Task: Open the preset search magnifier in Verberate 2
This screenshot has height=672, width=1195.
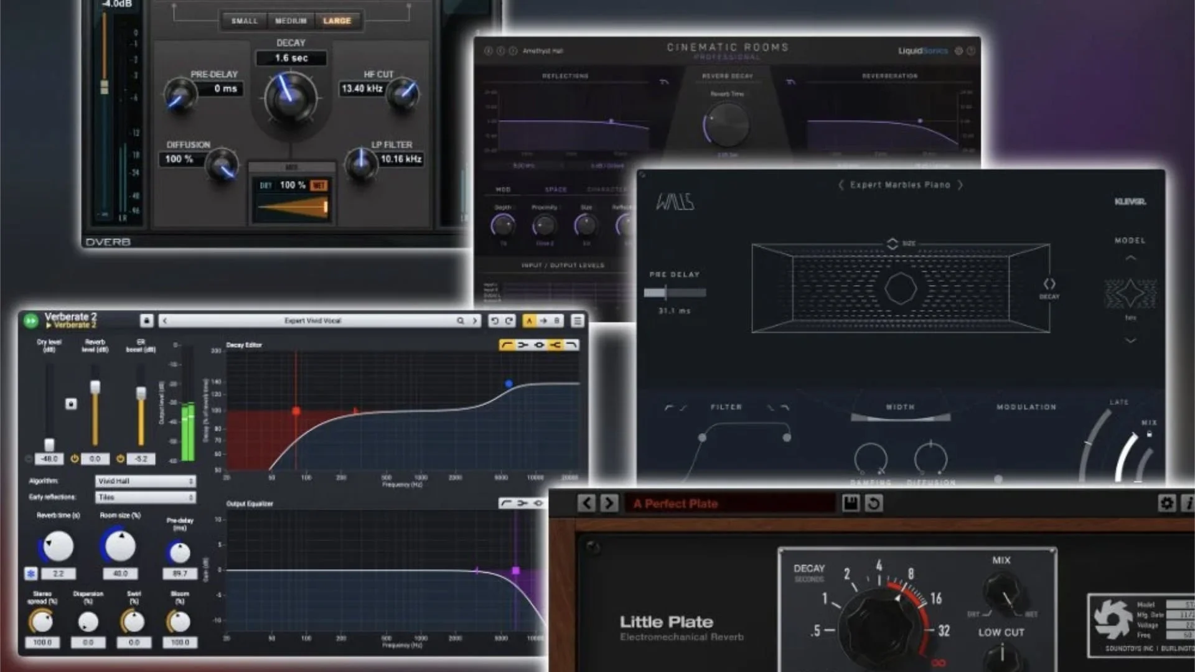Action: pos(461,320)
